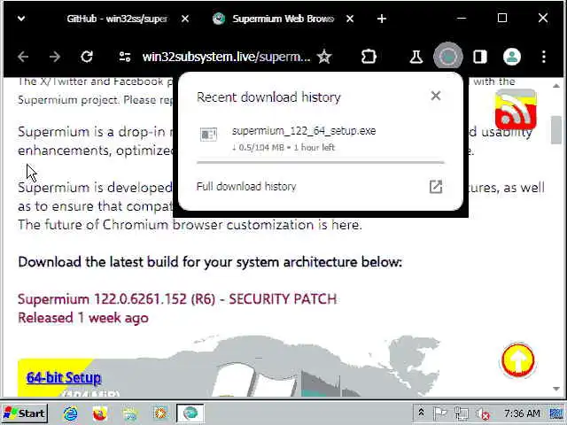Close the Supermium Web Browser tab
The height and width of the screenshot is (425, 567).
[350, 19]
